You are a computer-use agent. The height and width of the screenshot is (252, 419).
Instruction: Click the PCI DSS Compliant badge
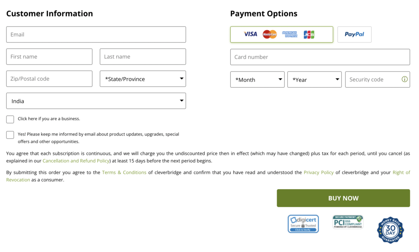tap(348, 222)
